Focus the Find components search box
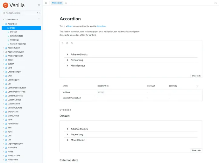 tap(21, 13)
